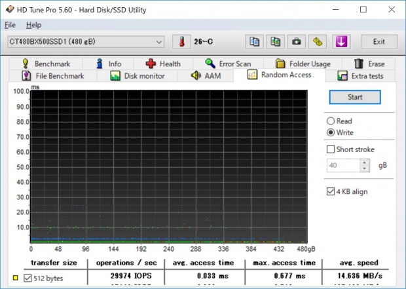Select the Read radio button
The height and width of the screenshot is (289, 406).
pyautogui.click(x=331, y=121)
